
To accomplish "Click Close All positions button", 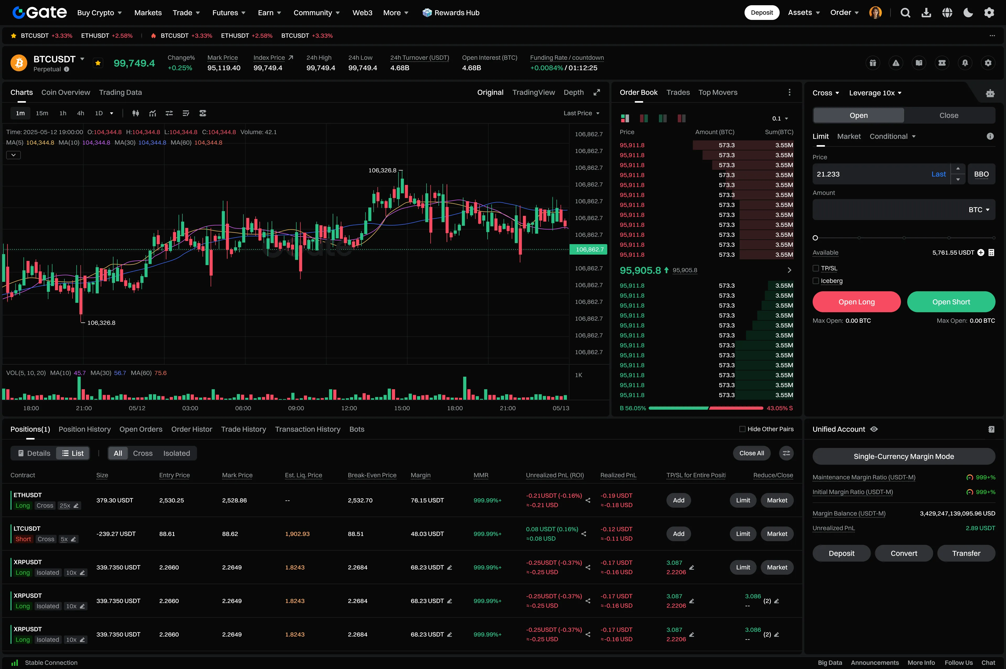I will point(751,453).
